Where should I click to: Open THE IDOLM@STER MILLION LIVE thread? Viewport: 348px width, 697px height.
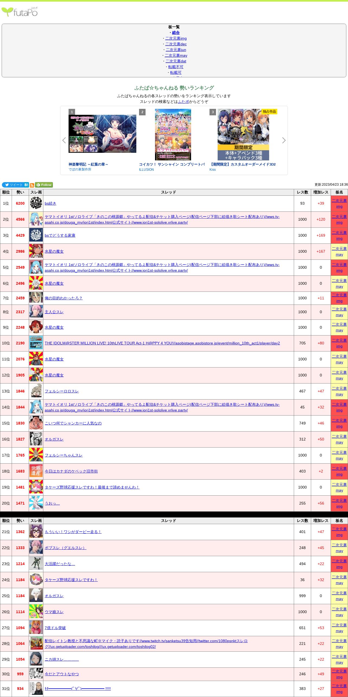[162, 343]
